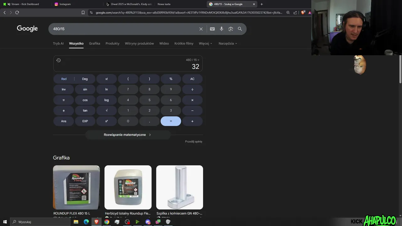The image size is (402, 226).
Task: Click the Google search input field
Action: tap(124, 29)
